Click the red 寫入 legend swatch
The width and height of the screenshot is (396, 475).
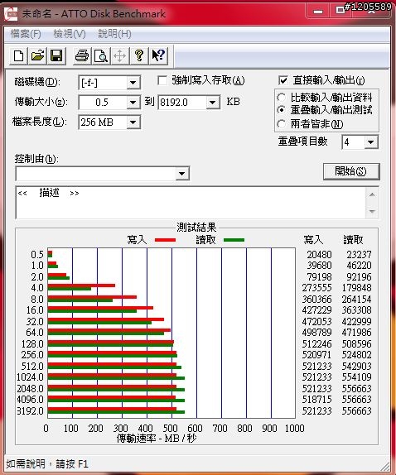point(165,240)
